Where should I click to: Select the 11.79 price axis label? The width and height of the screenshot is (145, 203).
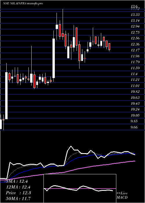(x=135, y=62)
